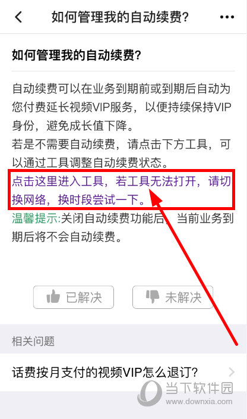Click the 自动续费可以在业务到期前 paragraph

[121, 107]
